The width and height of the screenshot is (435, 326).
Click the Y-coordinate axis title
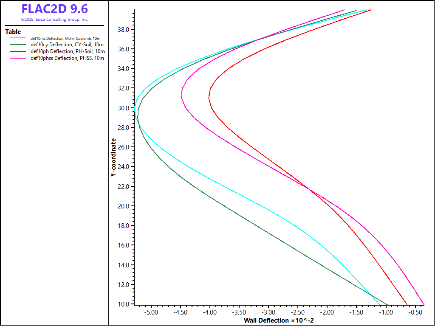113,157
